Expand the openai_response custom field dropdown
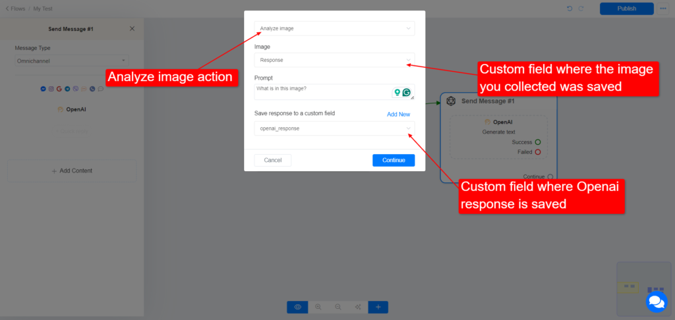Screen dimensions: 675x320 [334, 128]
